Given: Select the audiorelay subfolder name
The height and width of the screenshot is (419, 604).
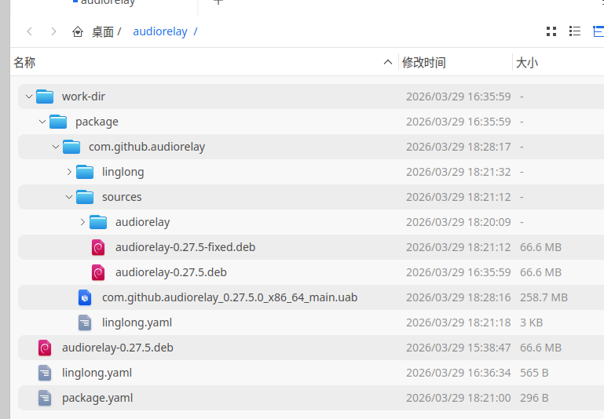Looking at the screenshot, I should coord(142,222).
